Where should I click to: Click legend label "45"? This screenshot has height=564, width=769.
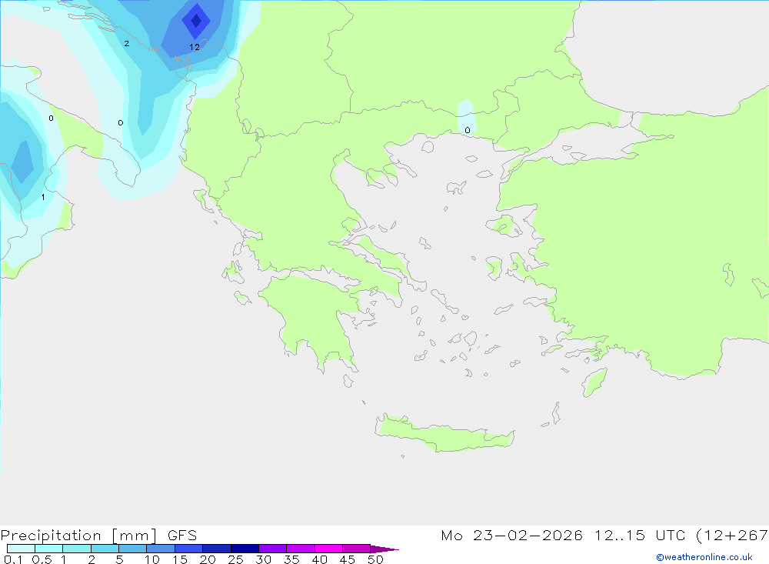tap(348, 559)
